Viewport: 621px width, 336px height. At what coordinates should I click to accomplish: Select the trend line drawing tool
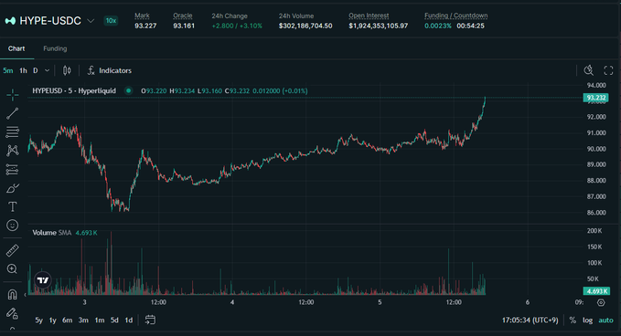coord(12,113)
